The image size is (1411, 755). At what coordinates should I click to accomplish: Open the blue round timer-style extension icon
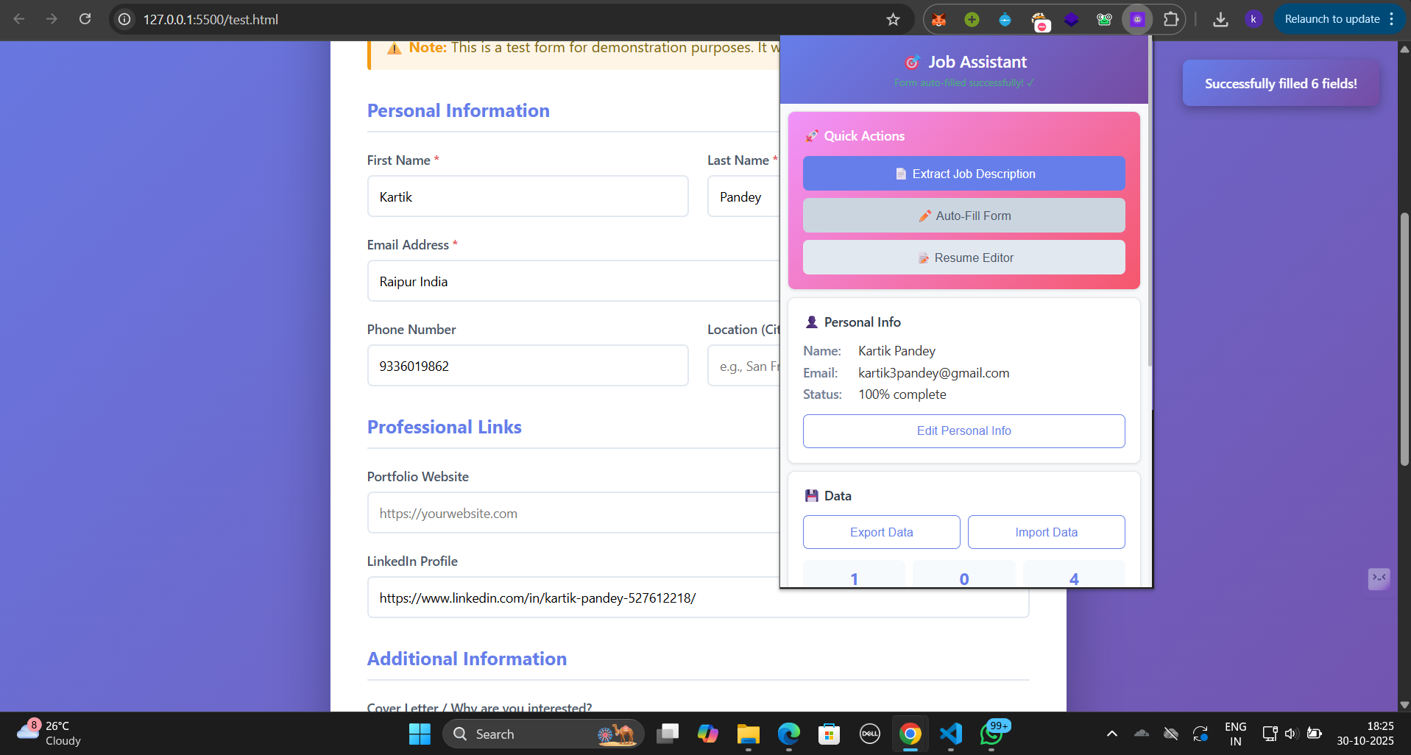click(x=1005, y=20)
